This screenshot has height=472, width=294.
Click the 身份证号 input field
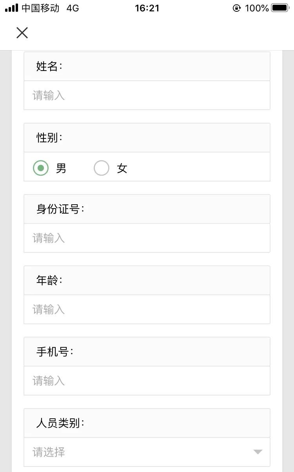click(x=147, y=238)
